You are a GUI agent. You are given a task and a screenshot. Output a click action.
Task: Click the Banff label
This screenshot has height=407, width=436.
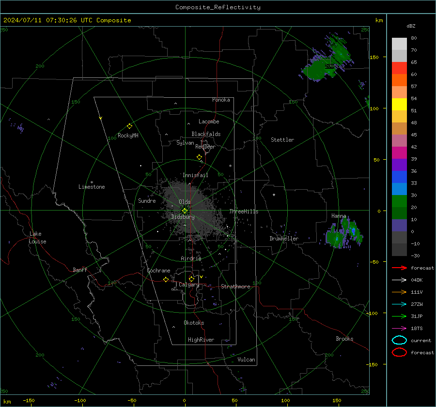pyautogui.click(x=80, y=270)
